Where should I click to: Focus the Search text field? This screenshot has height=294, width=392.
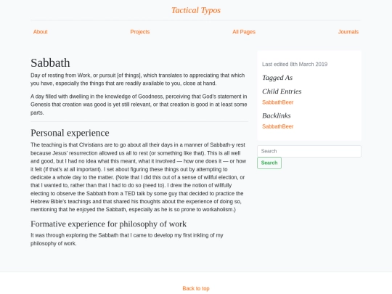pos(309,151)
